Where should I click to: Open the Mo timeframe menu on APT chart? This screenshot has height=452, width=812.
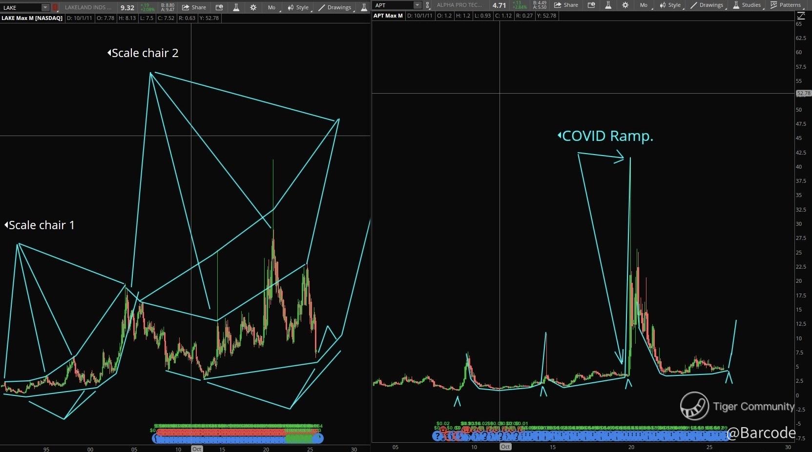(644, 5)
